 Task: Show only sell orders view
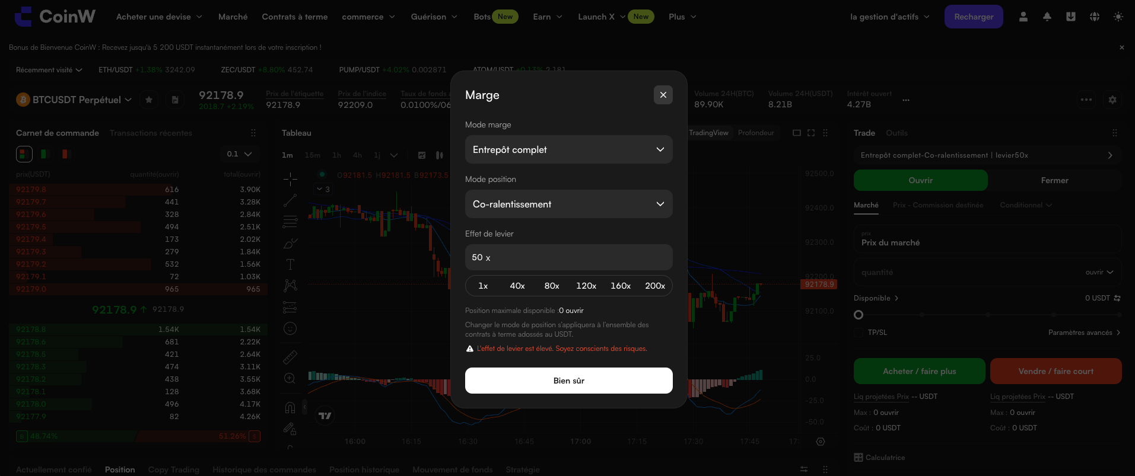tap(66, 154)
